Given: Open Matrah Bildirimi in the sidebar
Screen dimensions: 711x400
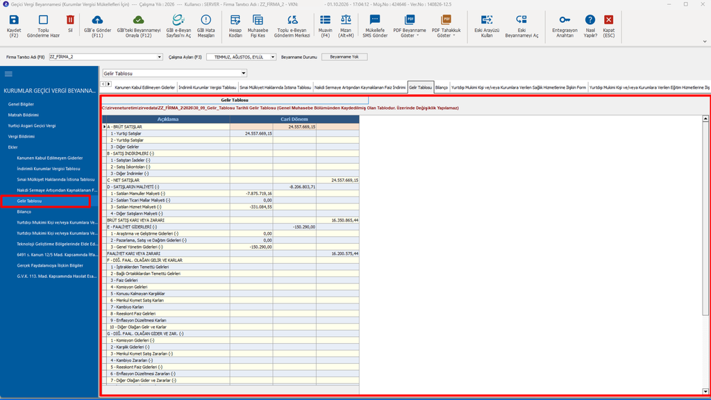Looking at the screenshot, I should (23, 115).
